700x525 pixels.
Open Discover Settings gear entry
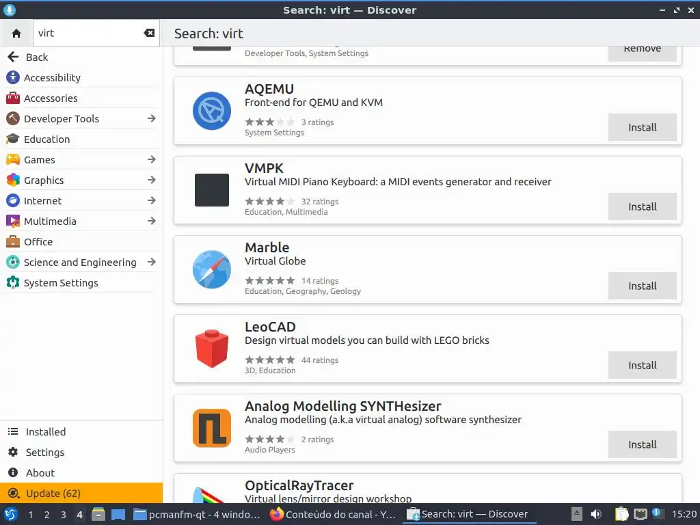[81, 453]
